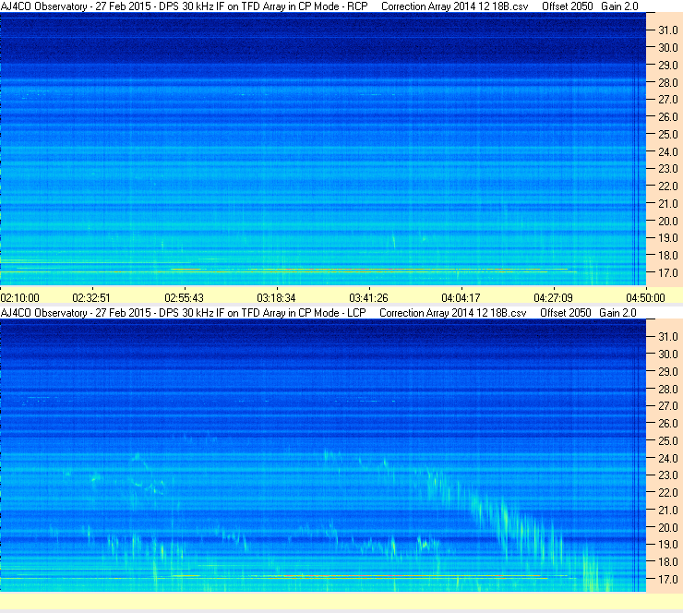Click the 24.0 frequency label on RCP chart

[668, 151]
